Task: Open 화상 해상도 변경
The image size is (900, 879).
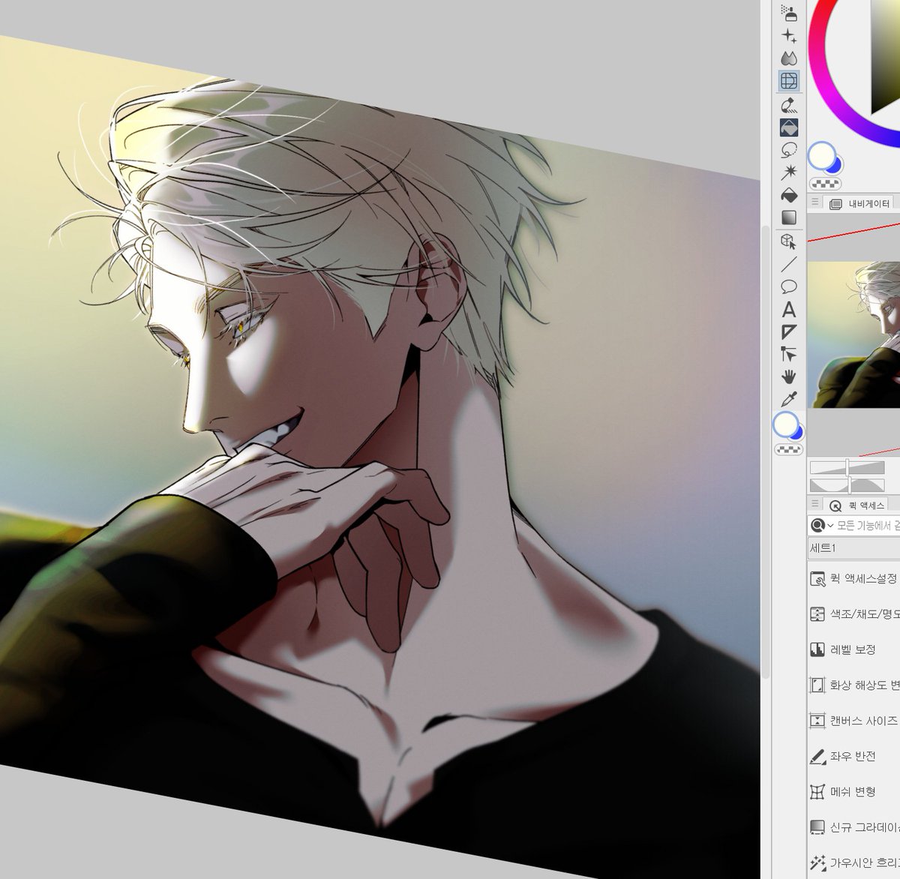Action: tap(853, 685)
